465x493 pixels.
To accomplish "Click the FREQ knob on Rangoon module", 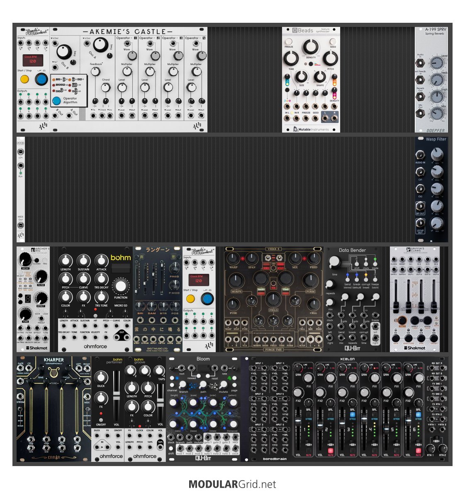I will click(x=174, y=269).
